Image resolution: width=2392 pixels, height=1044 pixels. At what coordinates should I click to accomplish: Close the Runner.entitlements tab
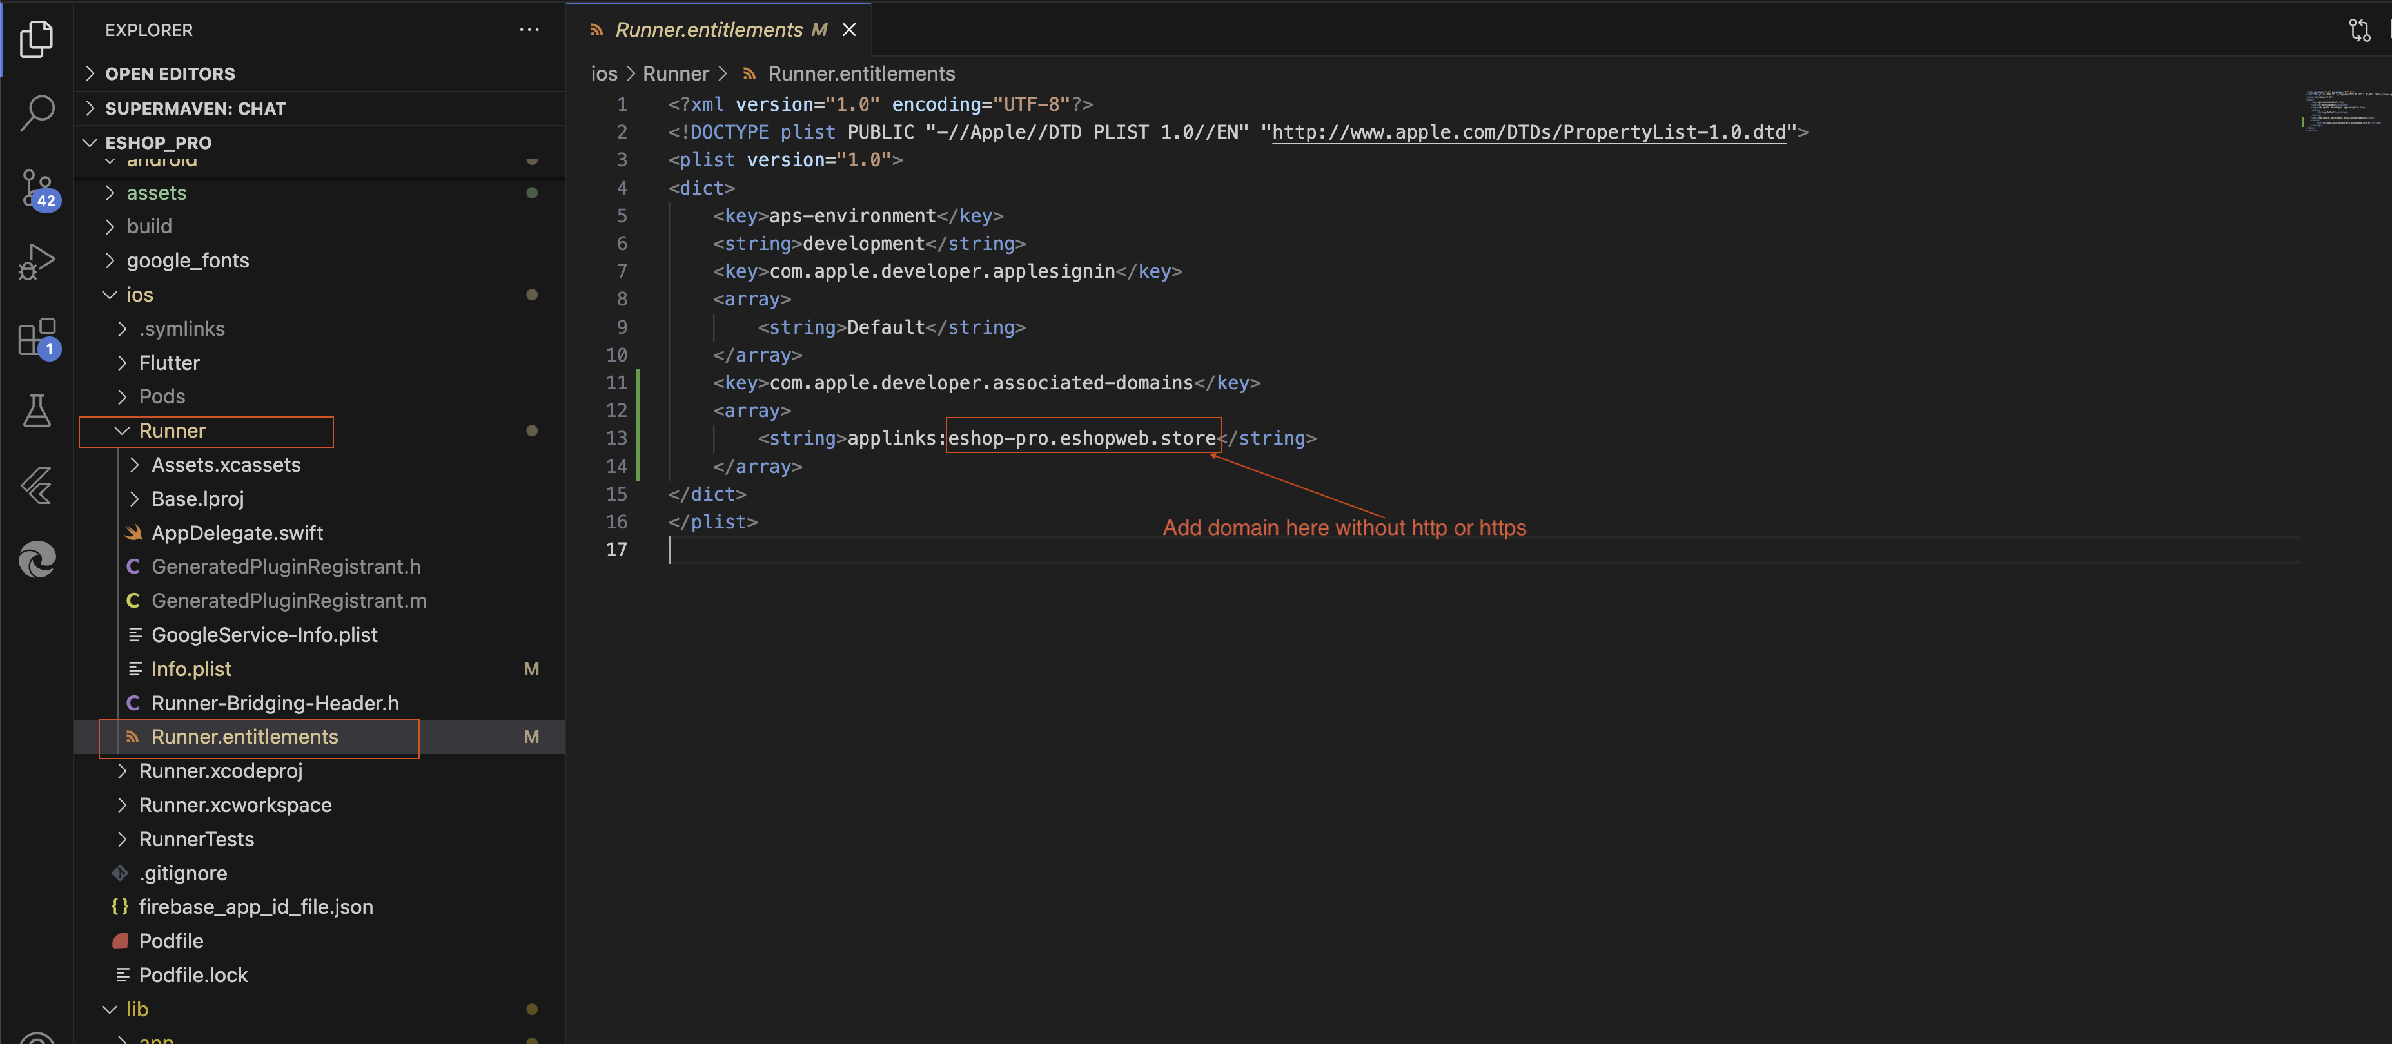click(848, 30)
